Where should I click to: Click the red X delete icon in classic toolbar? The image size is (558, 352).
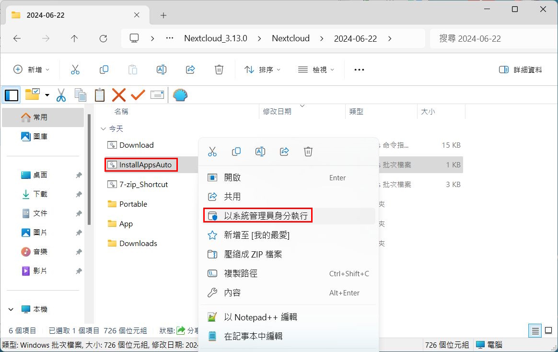118,95
